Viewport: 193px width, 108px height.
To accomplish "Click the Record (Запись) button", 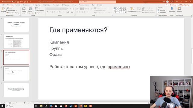I will [173, 5].
